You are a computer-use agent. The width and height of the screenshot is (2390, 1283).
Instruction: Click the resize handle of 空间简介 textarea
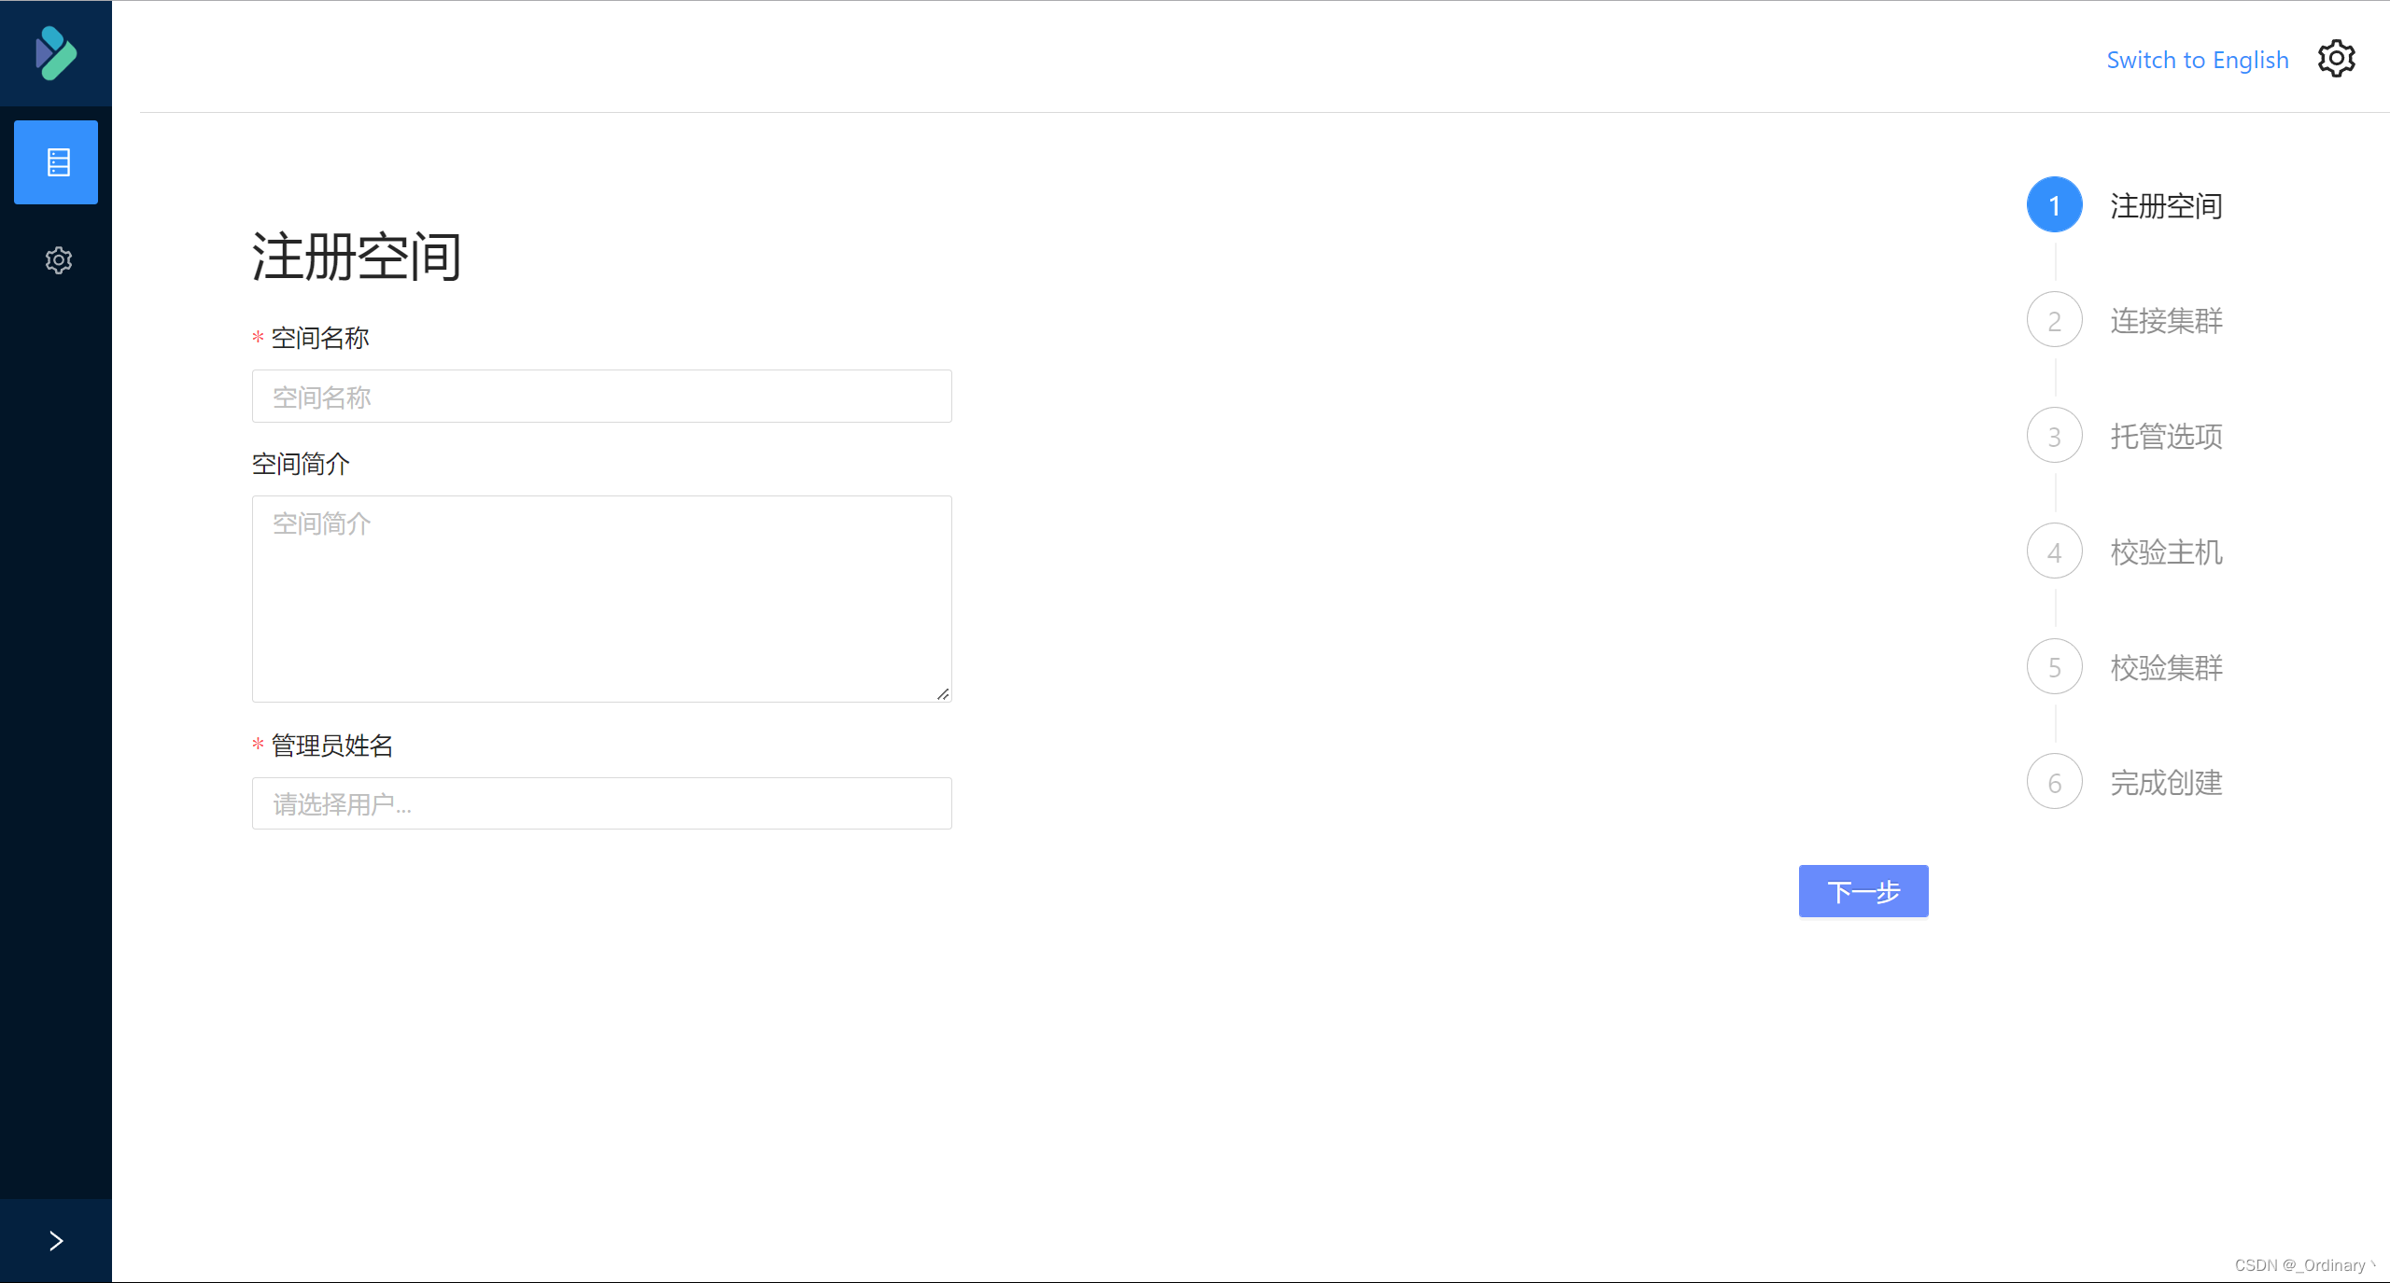click(944, 695)
